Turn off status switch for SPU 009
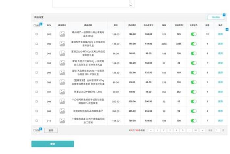230x154 pixels. pyautogui.click(x=194, y=111)
